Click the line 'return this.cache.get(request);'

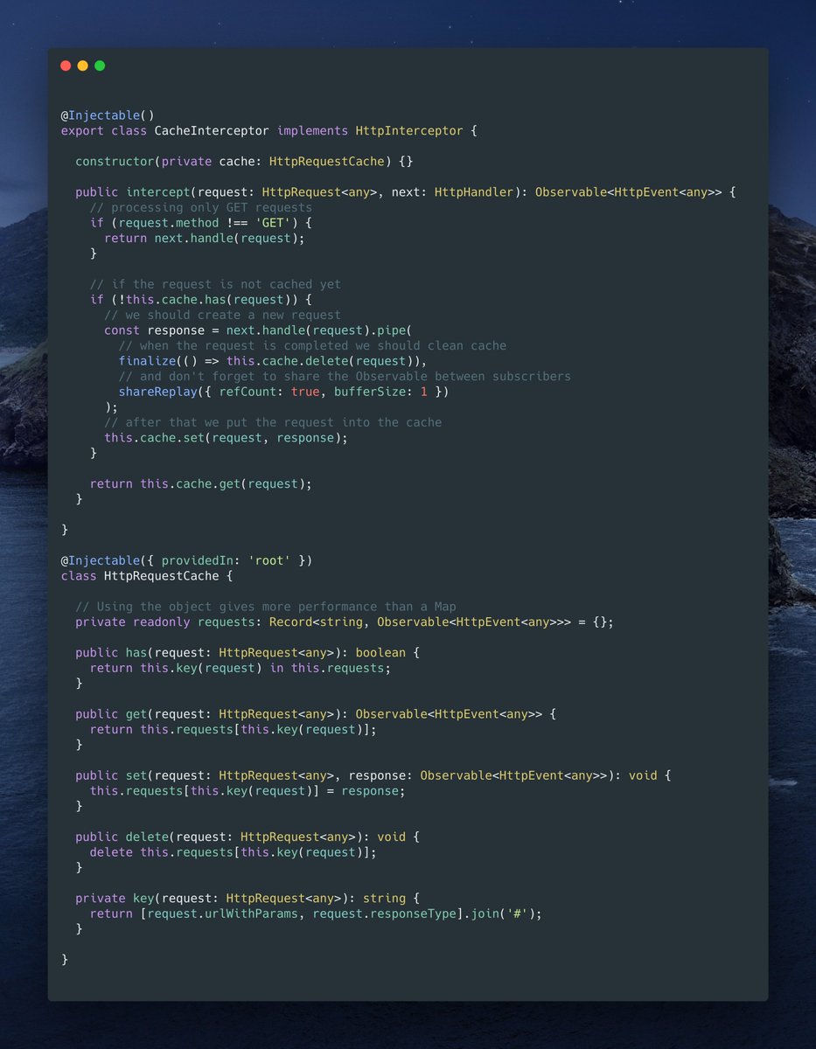click(201, 483)
